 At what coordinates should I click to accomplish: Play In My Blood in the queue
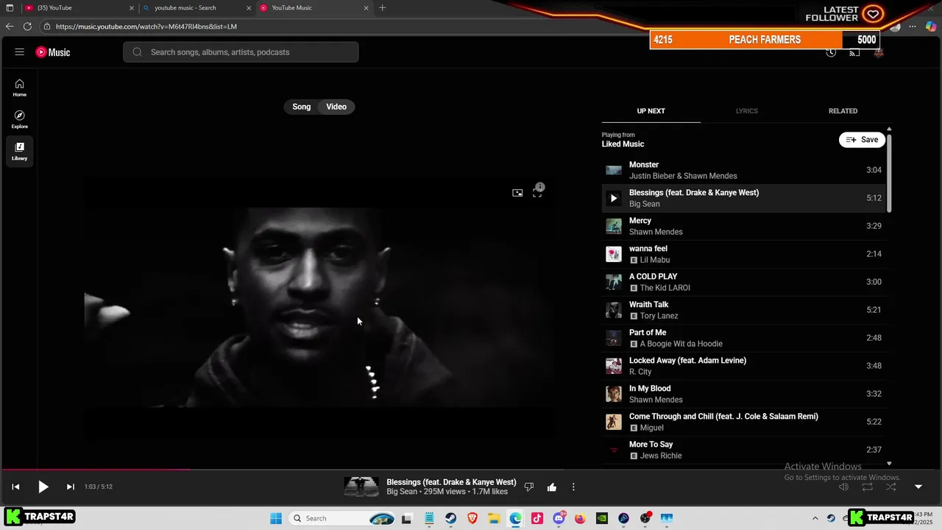(x=744, y=394)
